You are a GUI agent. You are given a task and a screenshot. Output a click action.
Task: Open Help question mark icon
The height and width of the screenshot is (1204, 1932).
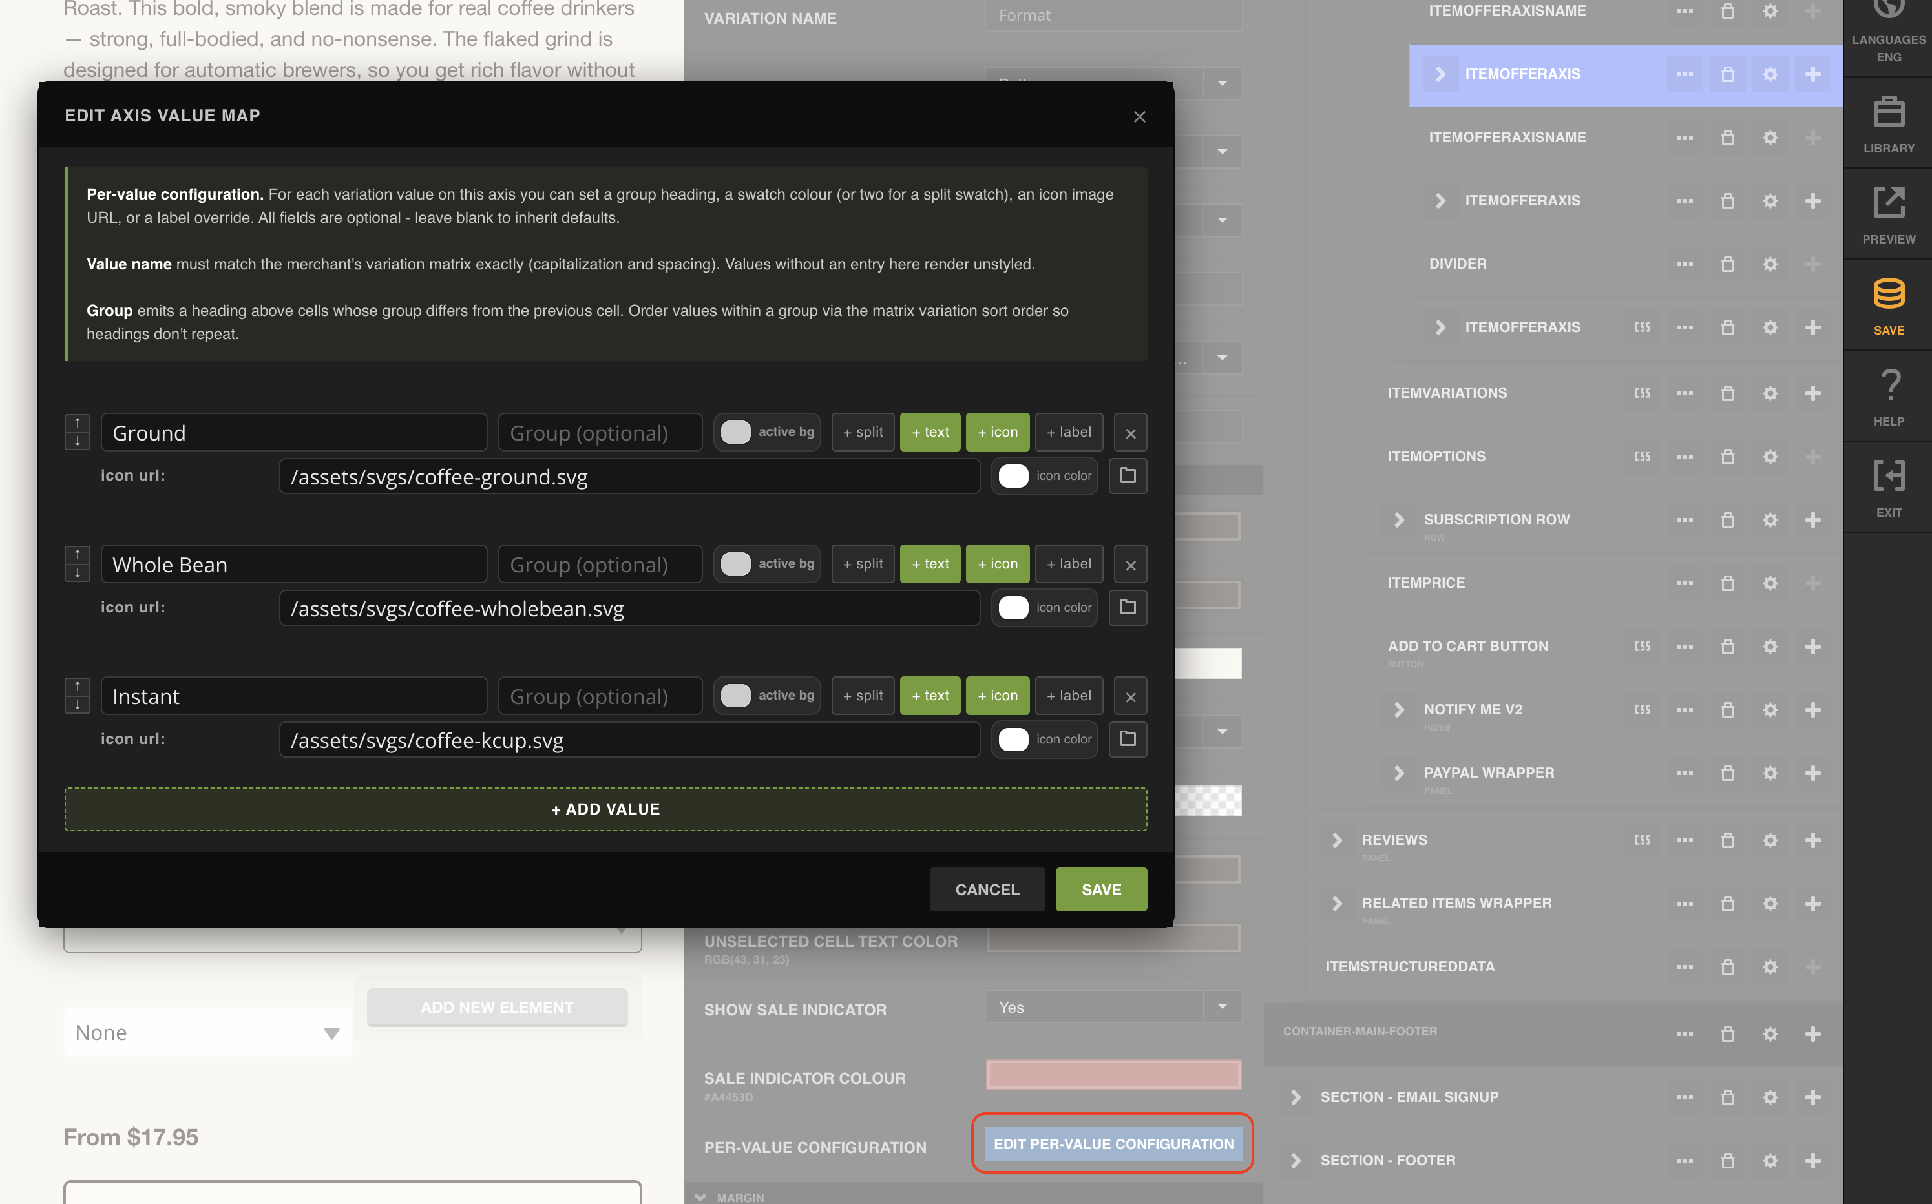click(1887, 386)
